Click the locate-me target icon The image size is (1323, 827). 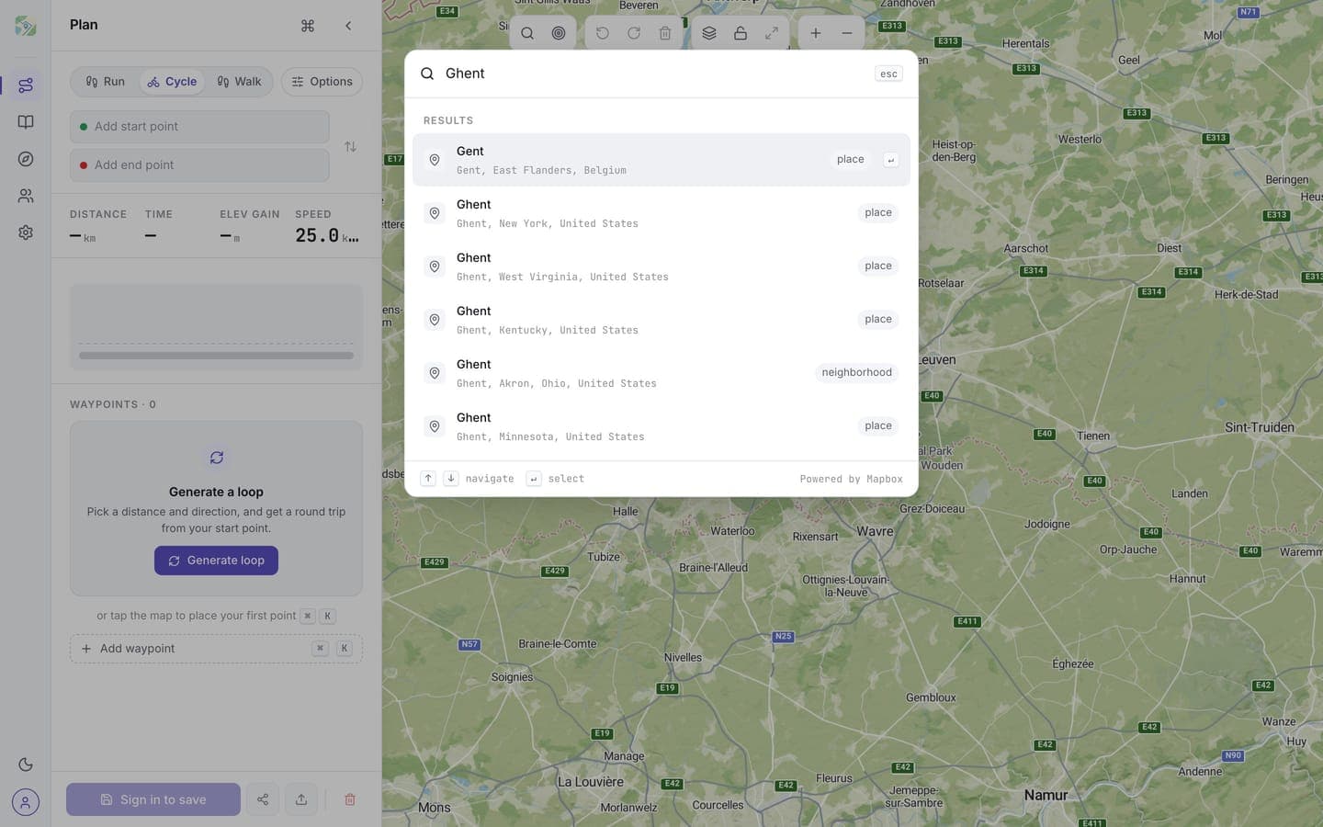pos(559,33)
